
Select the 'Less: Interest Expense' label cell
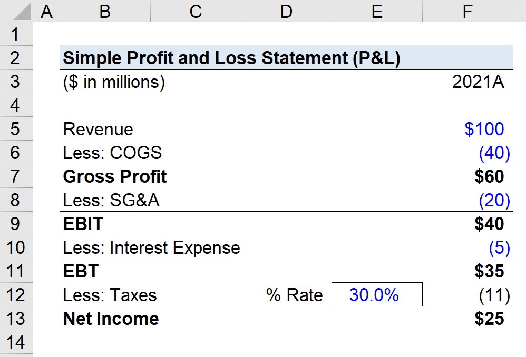tap(151, 248)
